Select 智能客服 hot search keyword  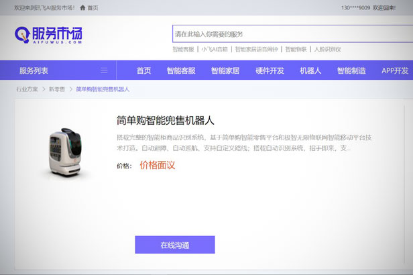183,49
